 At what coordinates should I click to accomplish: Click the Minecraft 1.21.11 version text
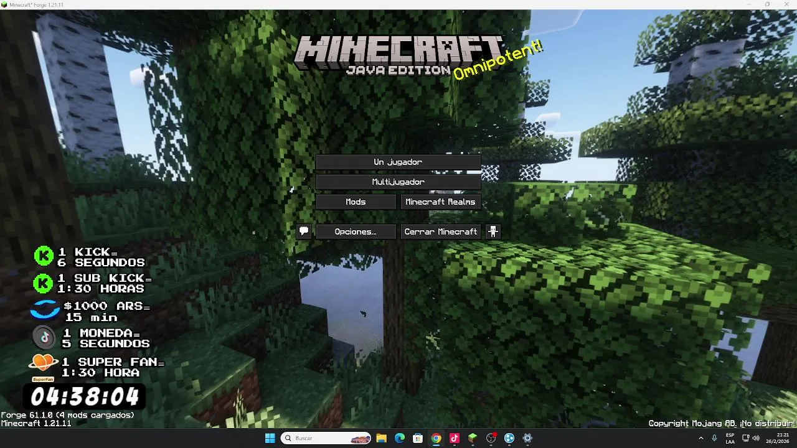(36, 423)
